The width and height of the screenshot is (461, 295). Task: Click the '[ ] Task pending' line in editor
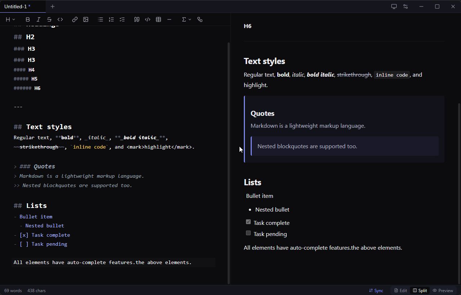[x=40, y=244]
